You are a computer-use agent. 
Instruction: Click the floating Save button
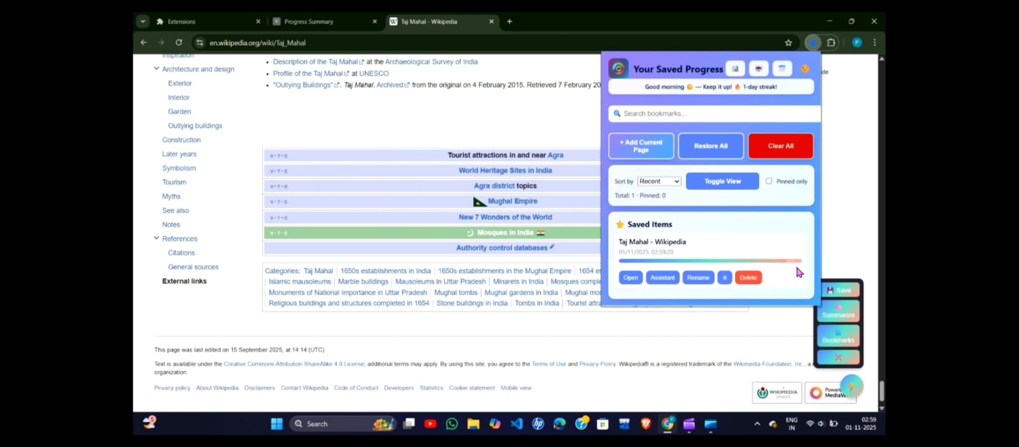pyautogui.click(x=839, y=290)
